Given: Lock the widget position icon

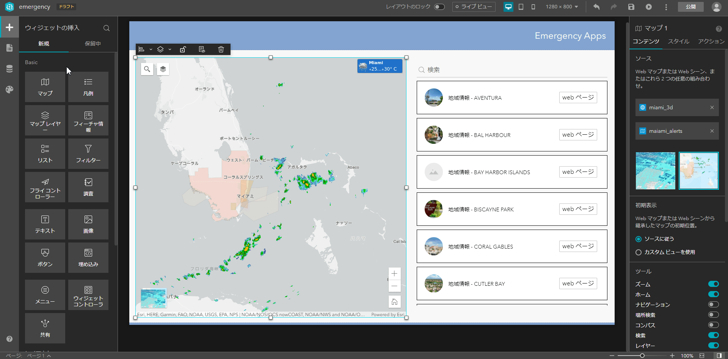Looking at the screenshot, I should click(x=183, y=49).
